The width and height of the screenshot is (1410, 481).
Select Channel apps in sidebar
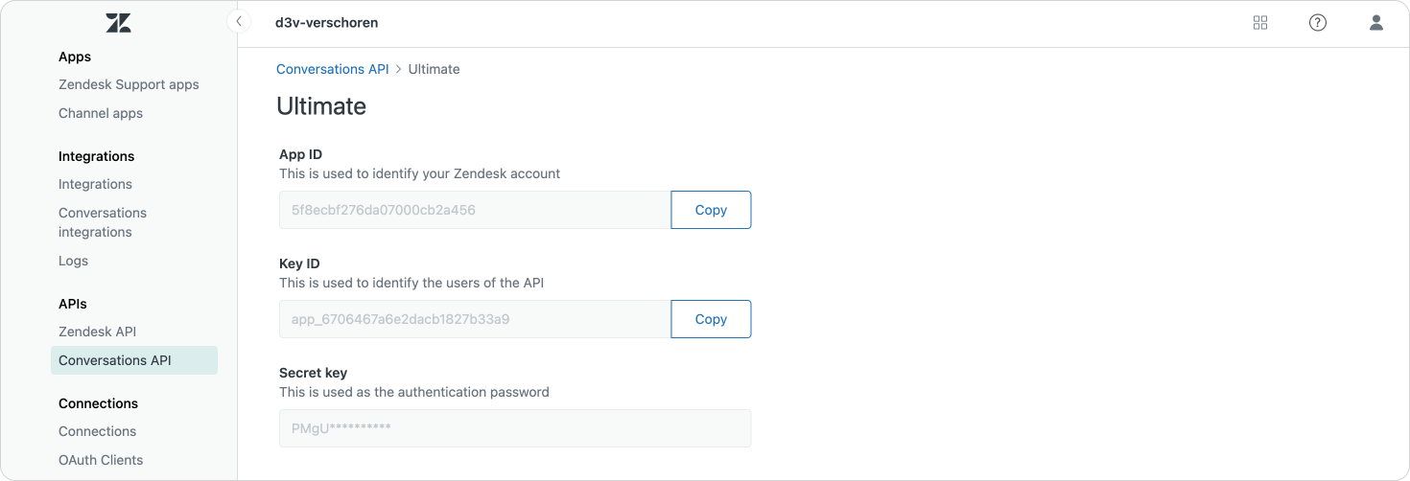point(101,113)
